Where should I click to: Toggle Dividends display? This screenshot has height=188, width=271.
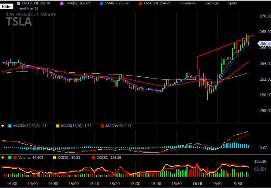tap(188, 3)
